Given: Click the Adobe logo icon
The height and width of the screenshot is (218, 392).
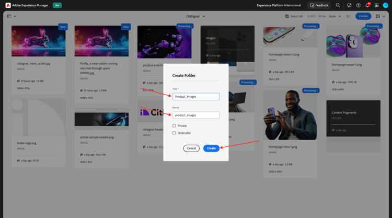Looking at the screenshot, I should [8, 5].
